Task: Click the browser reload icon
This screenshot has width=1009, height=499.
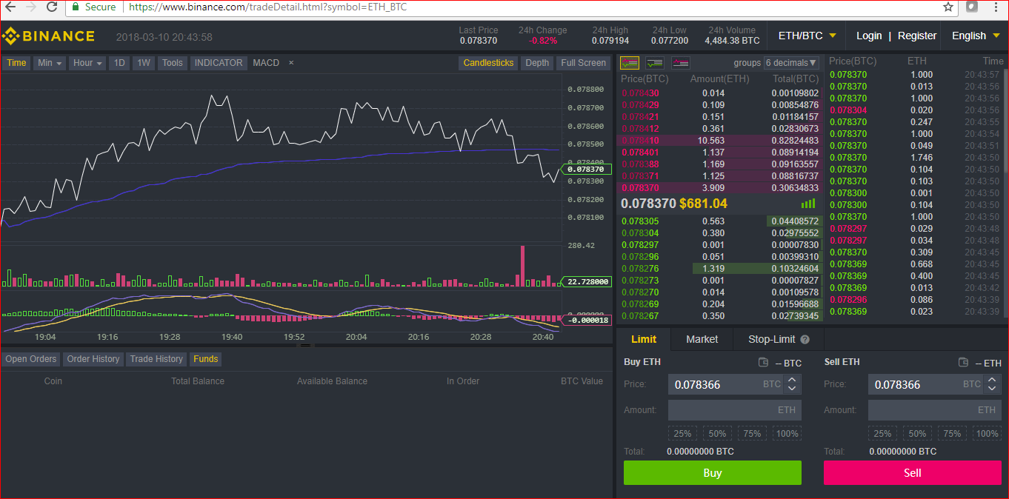Action: click(52, 7)
